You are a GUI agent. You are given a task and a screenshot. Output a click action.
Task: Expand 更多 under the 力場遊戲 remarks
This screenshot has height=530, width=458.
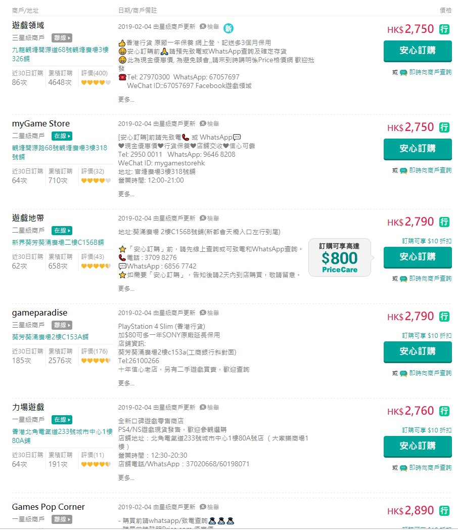[126, 477]
